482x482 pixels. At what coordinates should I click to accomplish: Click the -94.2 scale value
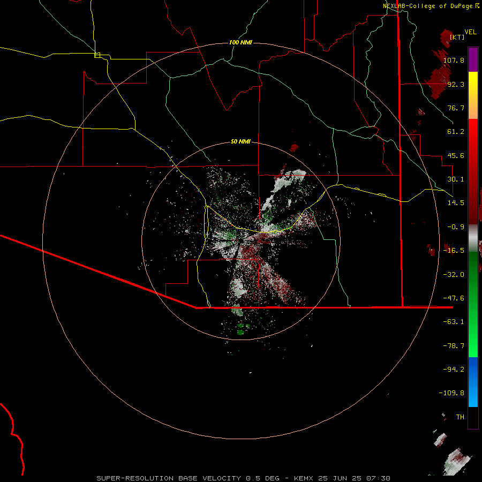click(454, 369)
